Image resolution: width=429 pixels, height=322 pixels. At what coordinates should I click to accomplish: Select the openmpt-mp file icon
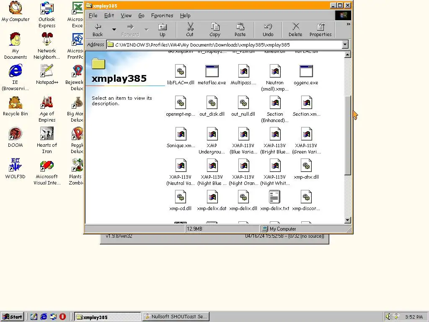coord(181,106)
